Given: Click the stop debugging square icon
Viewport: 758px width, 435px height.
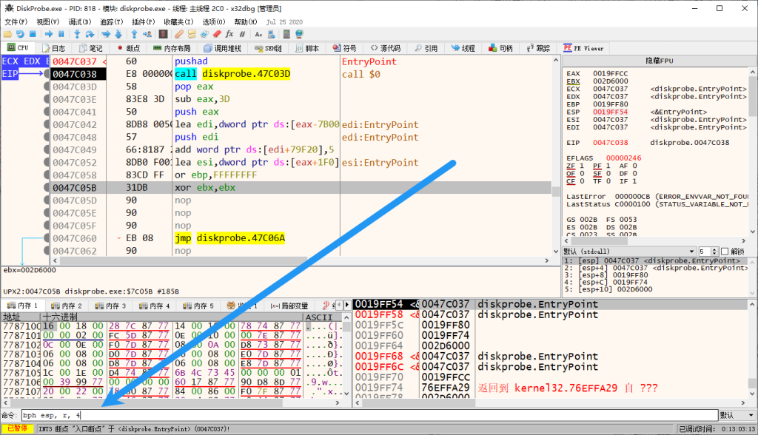Looking at the screenshot, I should pyautogui.click(x=33, y=34).
